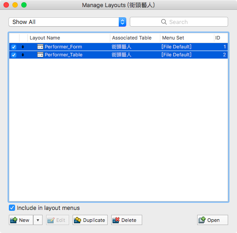Click the reorder handle for Performer_Table

[x=23, y=55]
